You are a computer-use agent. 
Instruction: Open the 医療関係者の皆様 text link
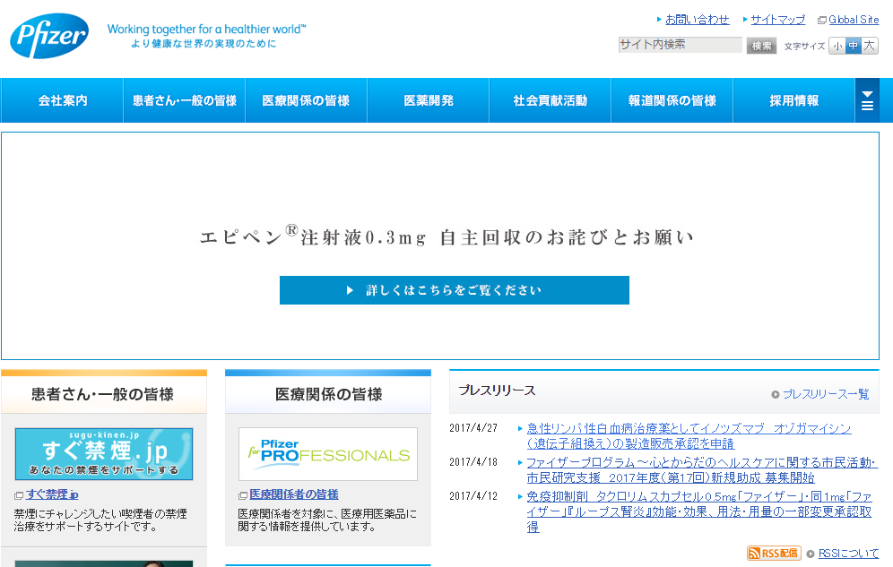[294, 494]
